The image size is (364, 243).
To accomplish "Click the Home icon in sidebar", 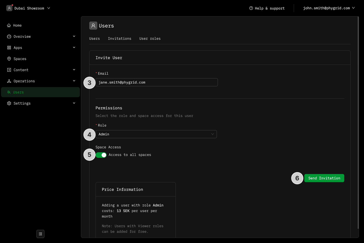I will pyautogui.click(x=9, y=25).
